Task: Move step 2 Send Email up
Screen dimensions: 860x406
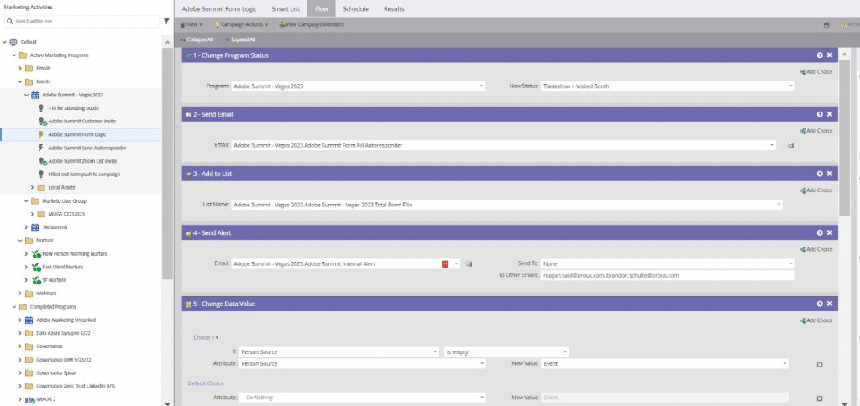Action: coord(820,114)
